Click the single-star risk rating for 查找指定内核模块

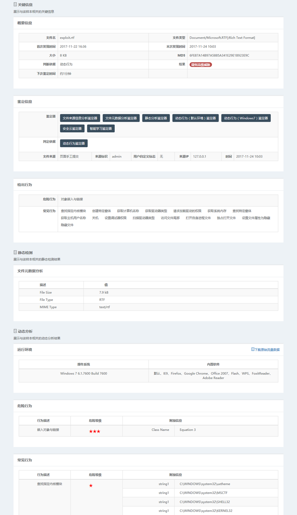tap(91, 486)
